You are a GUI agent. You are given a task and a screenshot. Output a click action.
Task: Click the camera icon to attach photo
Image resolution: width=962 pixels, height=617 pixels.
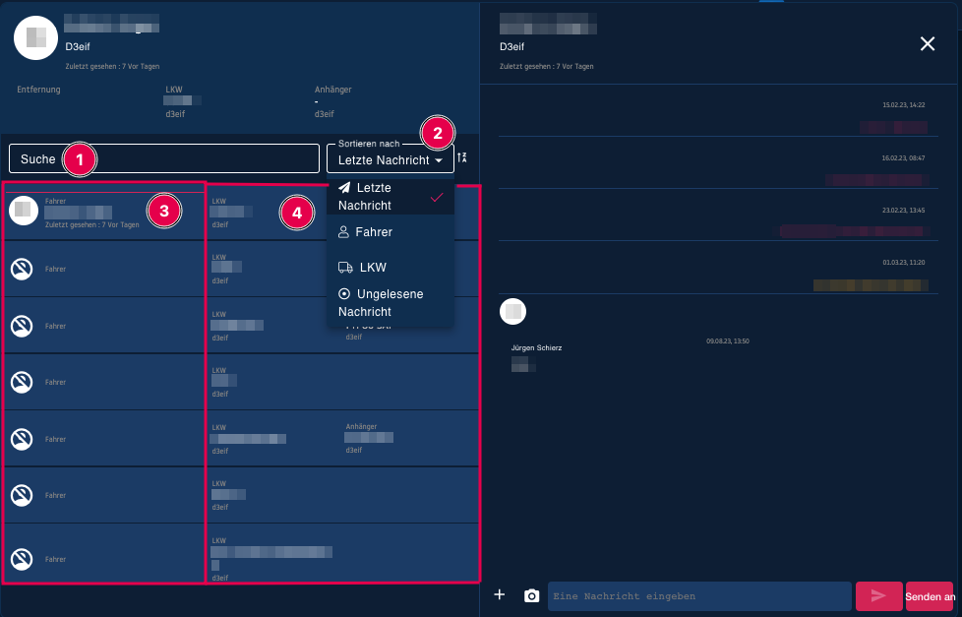pos(532,595)
